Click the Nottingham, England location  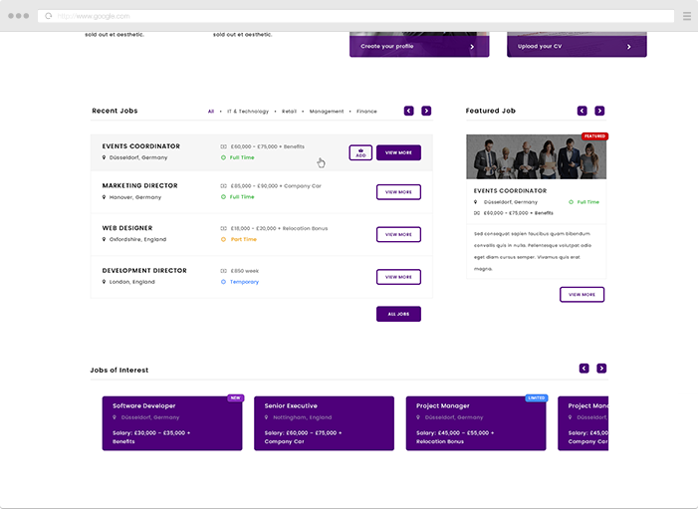click(303, 417)
